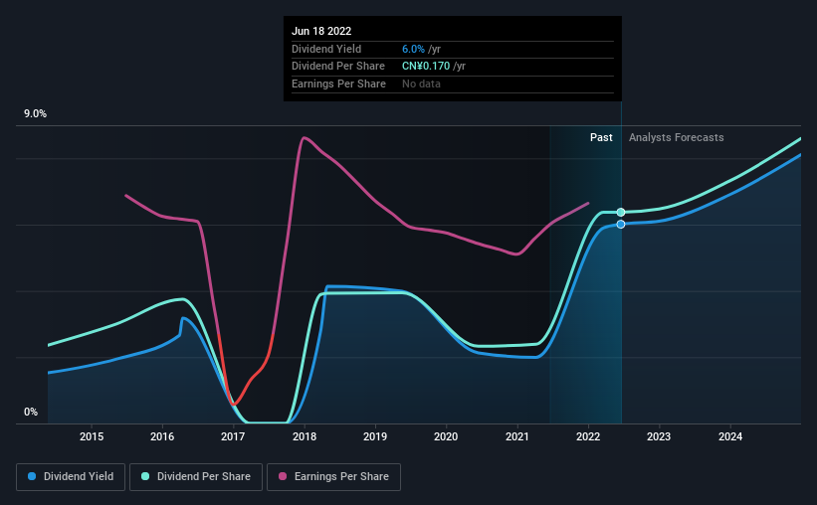This screenshot has width=817, height=505.
Task: Click the 'No data' earnings value
Action: click(x=421, y=84)
